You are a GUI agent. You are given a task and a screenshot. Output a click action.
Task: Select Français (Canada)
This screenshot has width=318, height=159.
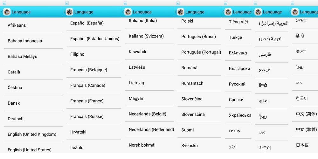(94, 85)
